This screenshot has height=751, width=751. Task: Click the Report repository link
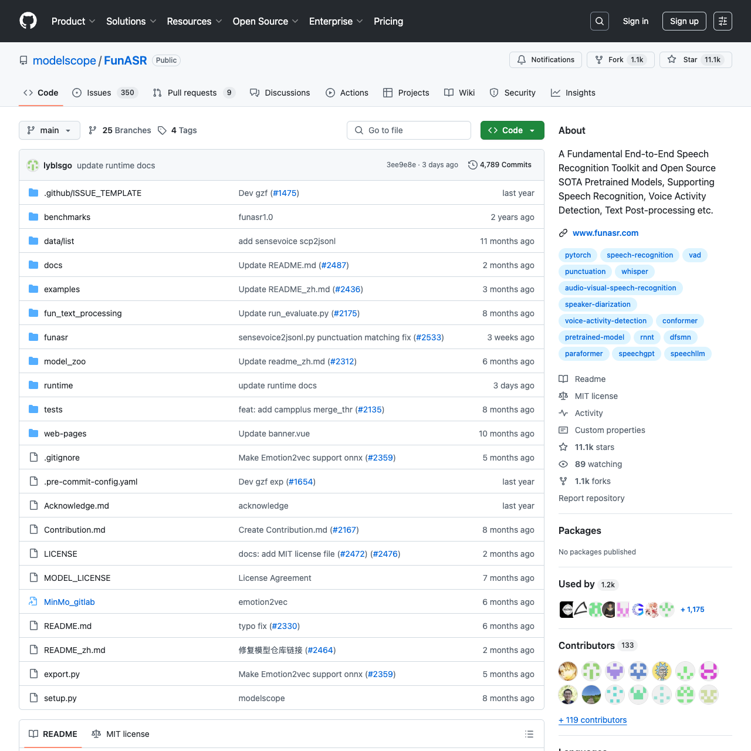tap(591, 498)
